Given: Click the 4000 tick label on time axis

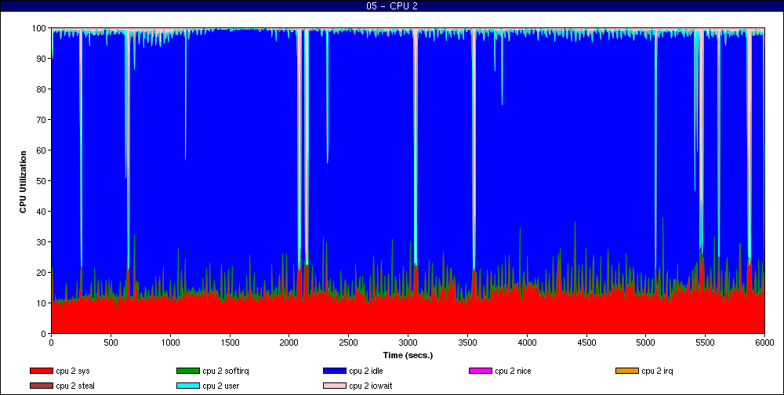Looking at the screenshot, I should coord(527,343).
